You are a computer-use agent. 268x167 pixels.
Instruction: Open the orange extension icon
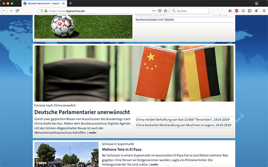point(243,11)
